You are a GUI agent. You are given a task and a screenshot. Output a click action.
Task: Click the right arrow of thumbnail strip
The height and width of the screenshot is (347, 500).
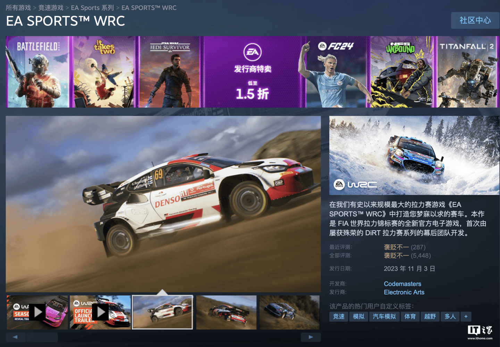[311, 337]
